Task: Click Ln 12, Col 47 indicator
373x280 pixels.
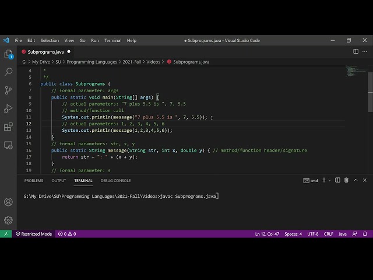Action: 267,234
